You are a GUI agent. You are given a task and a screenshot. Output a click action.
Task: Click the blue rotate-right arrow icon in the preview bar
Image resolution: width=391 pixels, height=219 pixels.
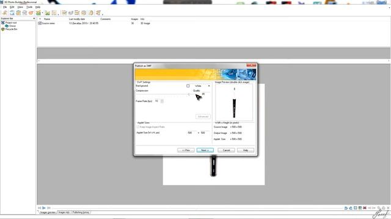(351, 208)
